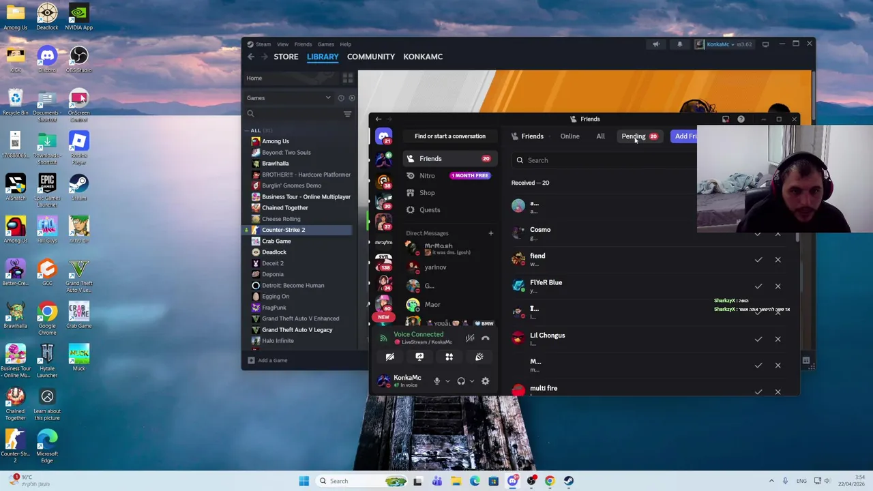The image size is (873, 491).
Task: Toggle Discord camera on or off
Action: (389, 357)
